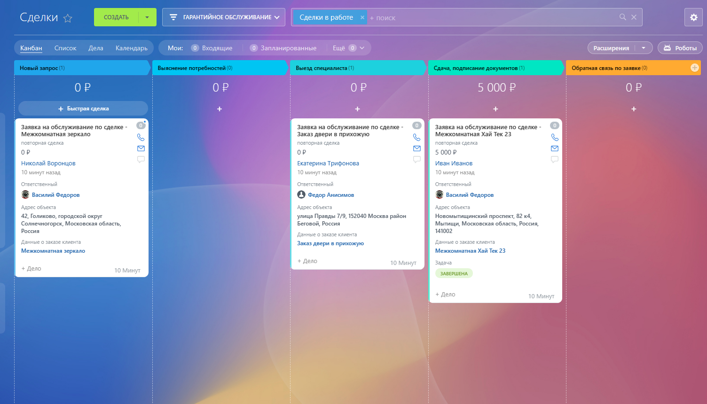This screenshot has height=404, width=707.
Task: Select the 'Выяснение потребностей' stage header
Action: 220,68
